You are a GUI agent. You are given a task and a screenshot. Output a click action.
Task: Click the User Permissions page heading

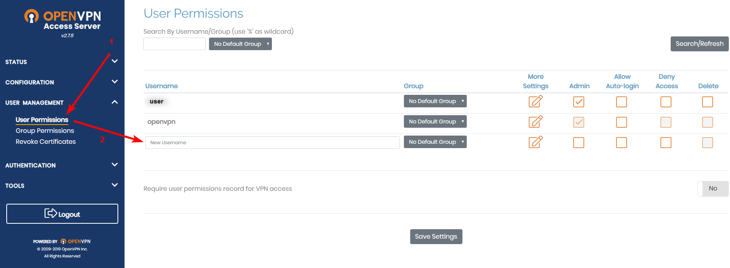(x=193, y=14)
